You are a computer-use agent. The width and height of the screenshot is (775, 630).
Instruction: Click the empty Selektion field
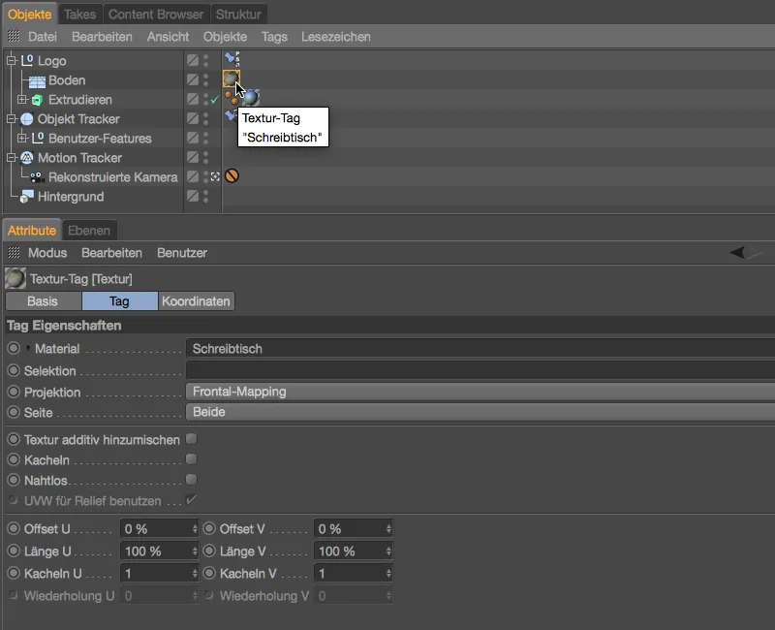(480, 370)
